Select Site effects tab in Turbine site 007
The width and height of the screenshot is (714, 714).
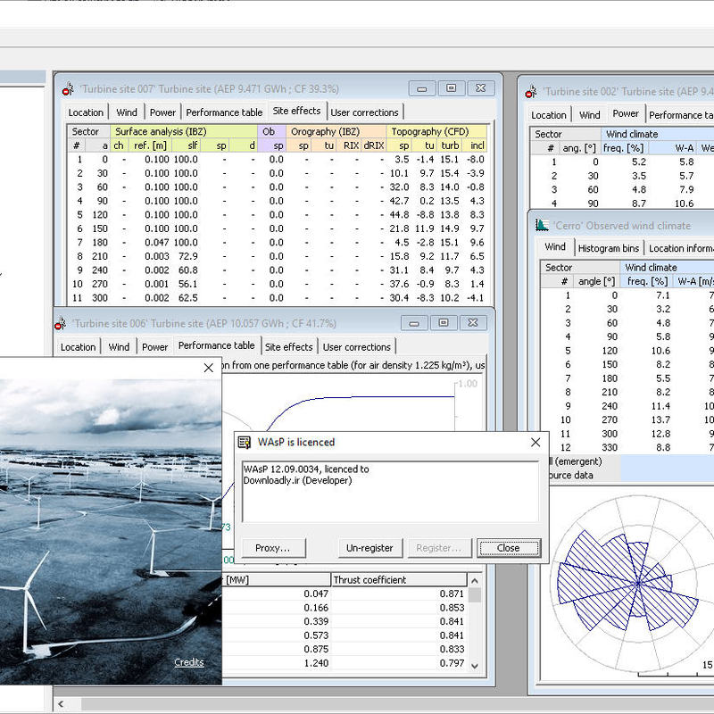tap(296, 111)
